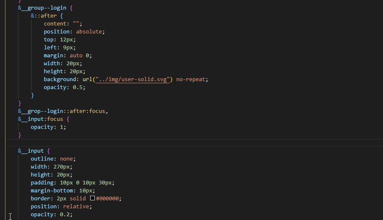Click the 'opacity: 0.2;' declaration
This screenshot has width=383, height=220.
tap(52, 215)
